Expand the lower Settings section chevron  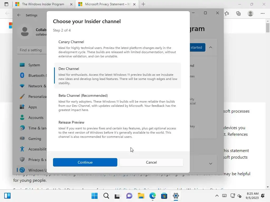pyautogui.click(x=211, y=164)
